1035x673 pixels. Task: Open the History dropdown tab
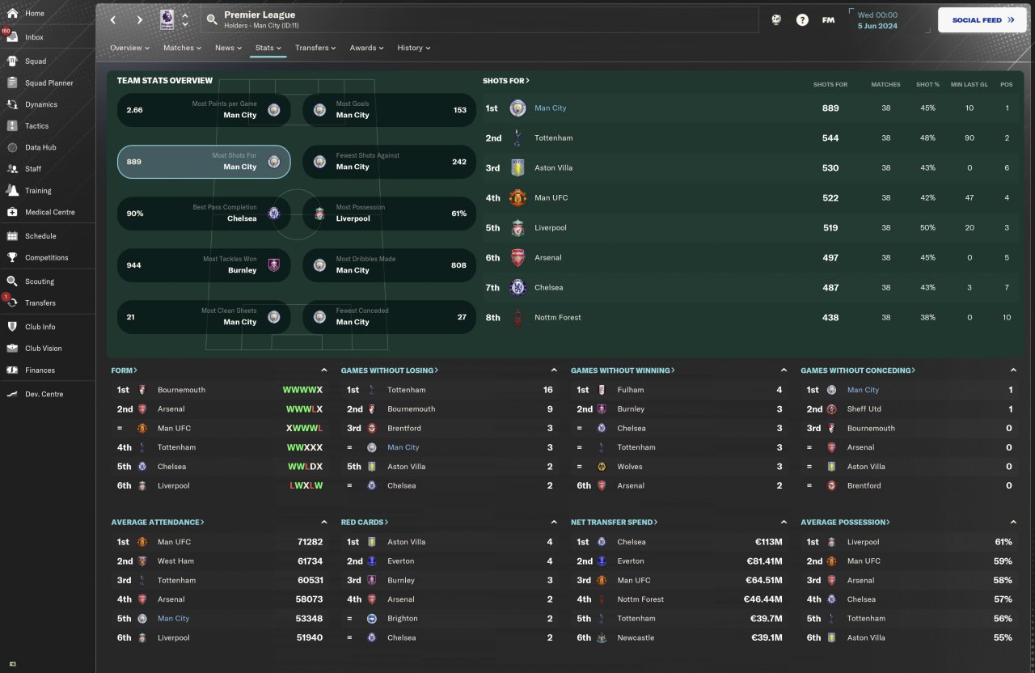[x=414, y=48]
